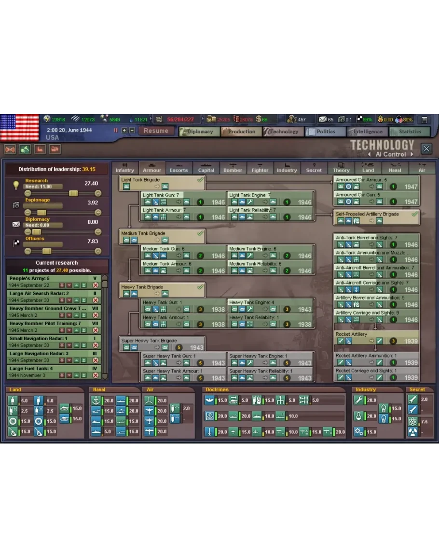439x558 pixels.
Task: Open the main menu icon at top right
Action: click(x=424, y=120)
